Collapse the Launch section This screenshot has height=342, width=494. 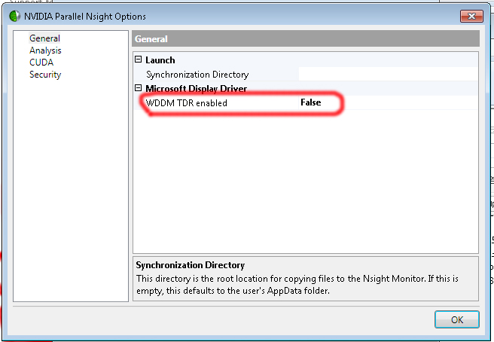pyautogui.click(x=138, y=60)
